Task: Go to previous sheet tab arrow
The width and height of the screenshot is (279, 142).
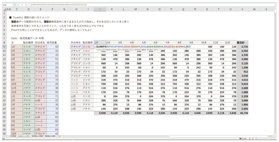Action: pos(5,136)
